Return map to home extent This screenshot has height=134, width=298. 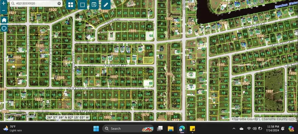pyautogui.click(x=4, y=20)
